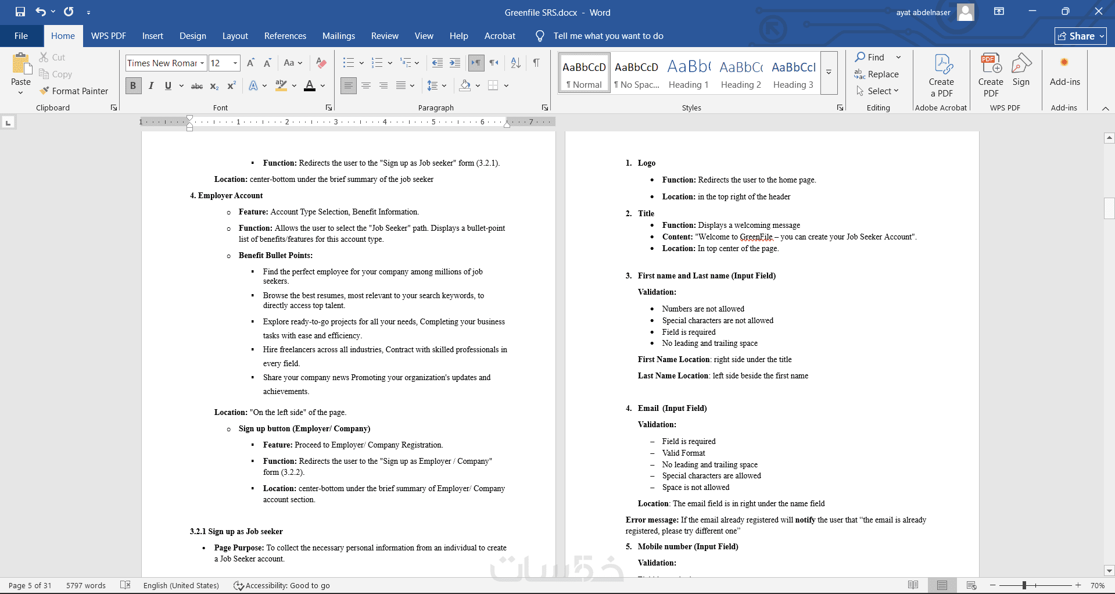1115x594 pixels.
Task: Switch to the Review tab
Action: (385, 36)
